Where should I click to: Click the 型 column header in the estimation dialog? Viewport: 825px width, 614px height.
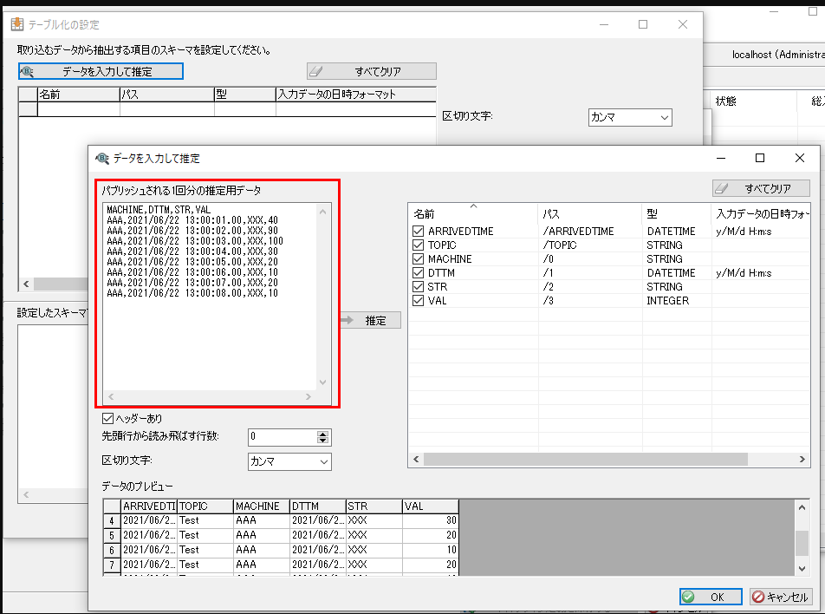[677, 214]
